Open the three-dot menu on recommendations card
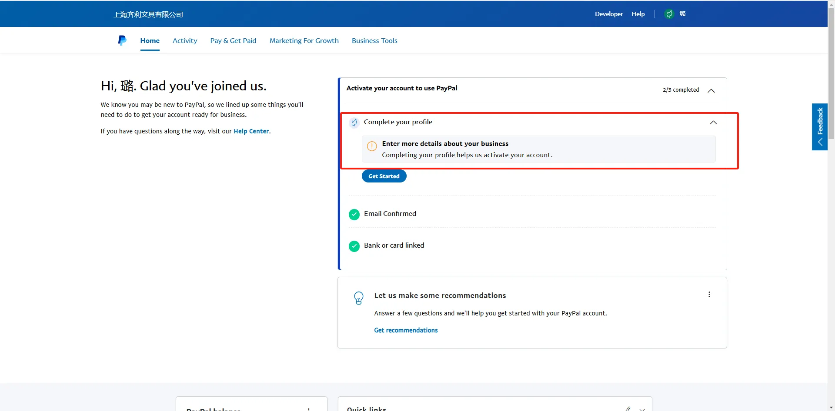 tap(709, 295)
